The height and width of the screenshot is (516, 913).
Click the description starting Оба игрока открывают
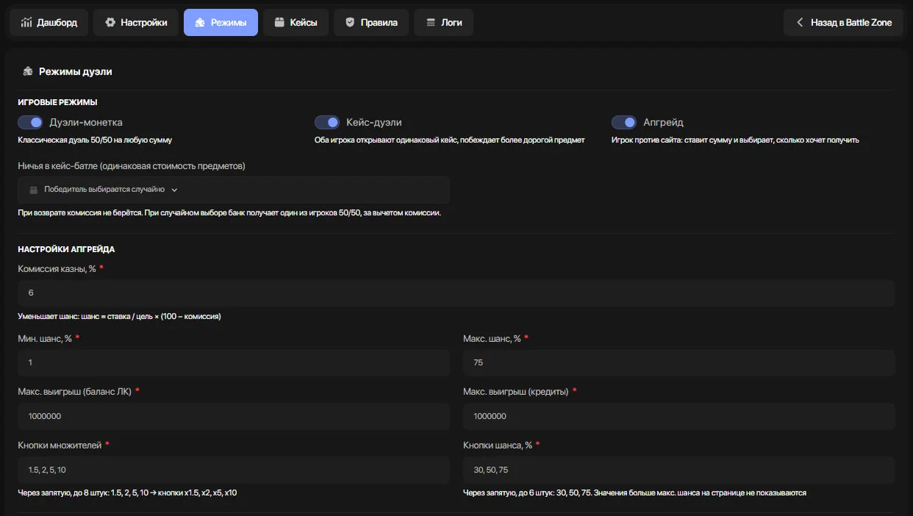[450, 140]
